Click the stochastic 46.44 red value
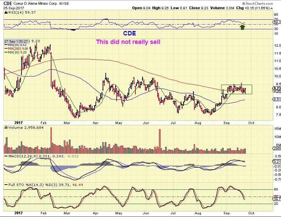The image size is (281, 217). tap(78, 185)
